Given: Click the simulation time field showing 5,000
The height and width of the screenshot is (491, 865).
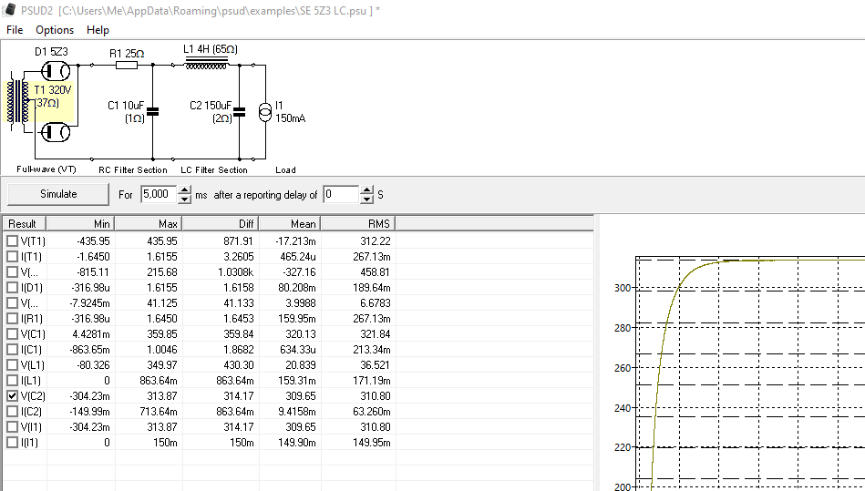Looking at the screenshot, I should click(159, 194).
